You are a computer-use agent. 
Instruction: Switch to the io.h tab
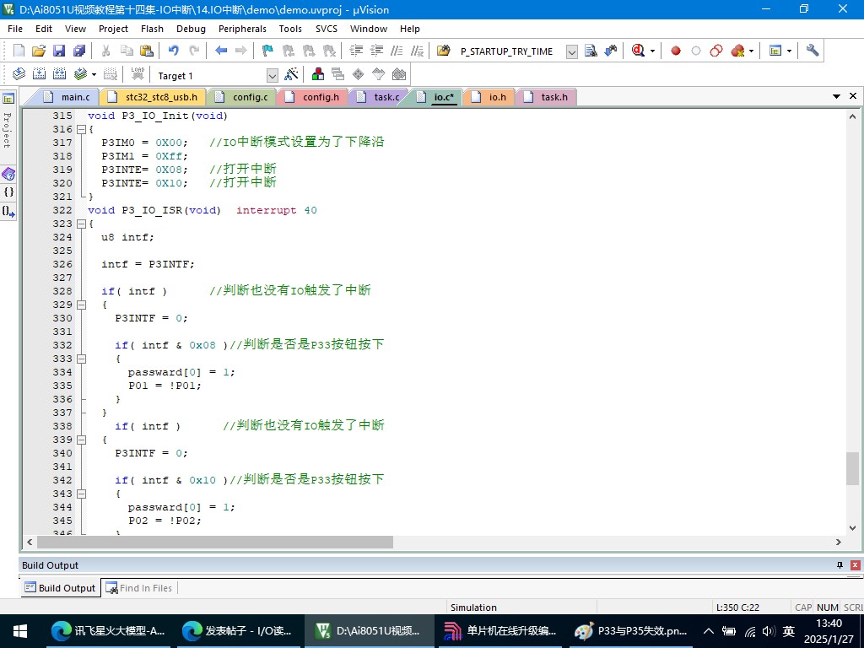pyautogui.click(x=490, y=97)
